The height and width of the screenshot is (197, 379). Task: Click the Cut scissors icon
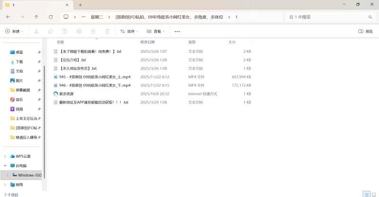click(36, 32)
